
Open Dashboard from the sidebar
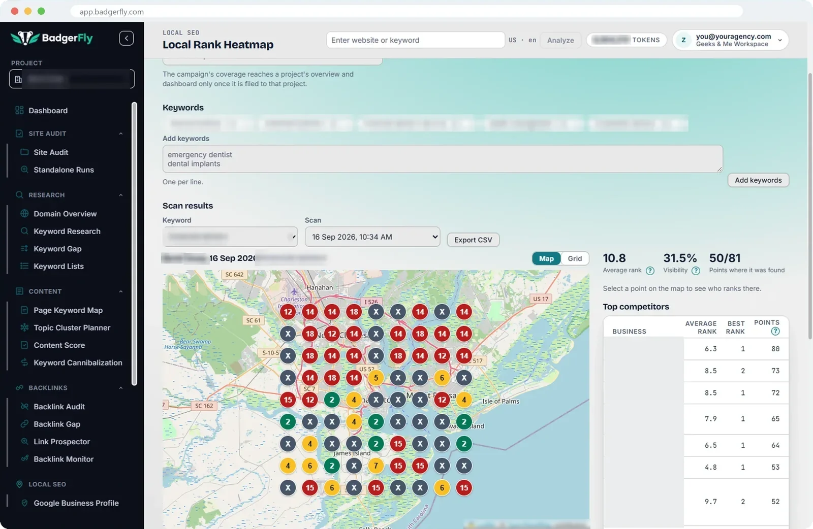click(x=48, y=111)
